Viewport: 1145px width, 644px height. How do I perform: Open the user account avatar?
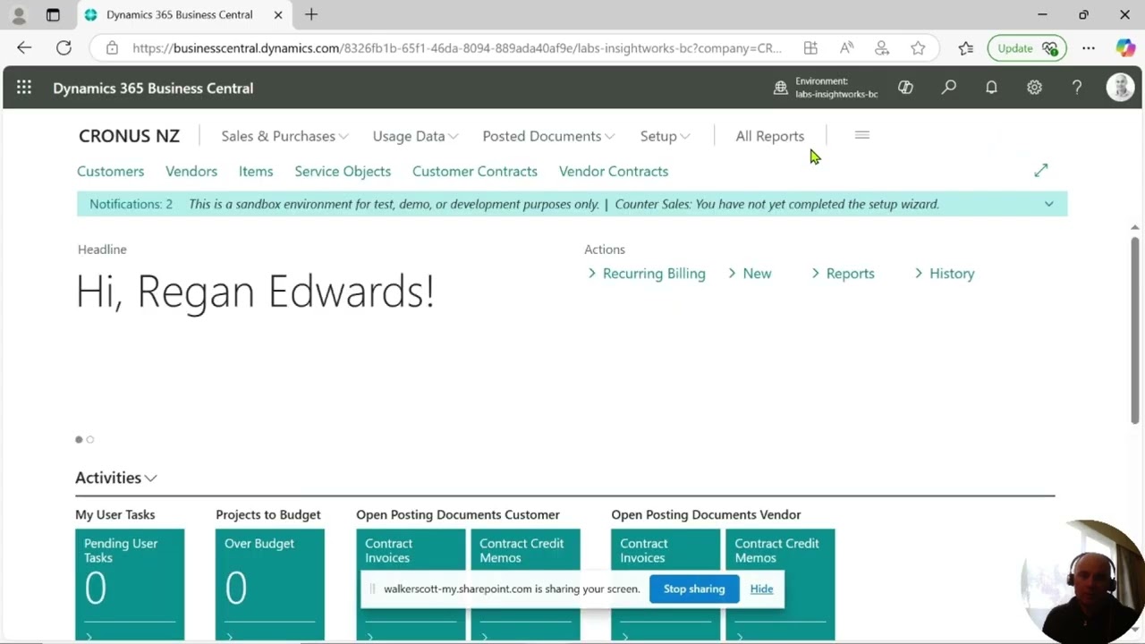pyautogui.click(x=1120, y=88)
